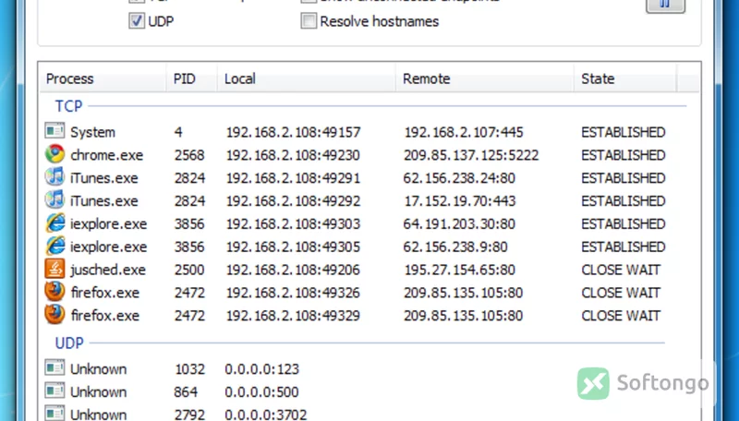Click iTunes icon in row with port 49291
This screenshot has height=421, width=739.
(x=55, y=177)
